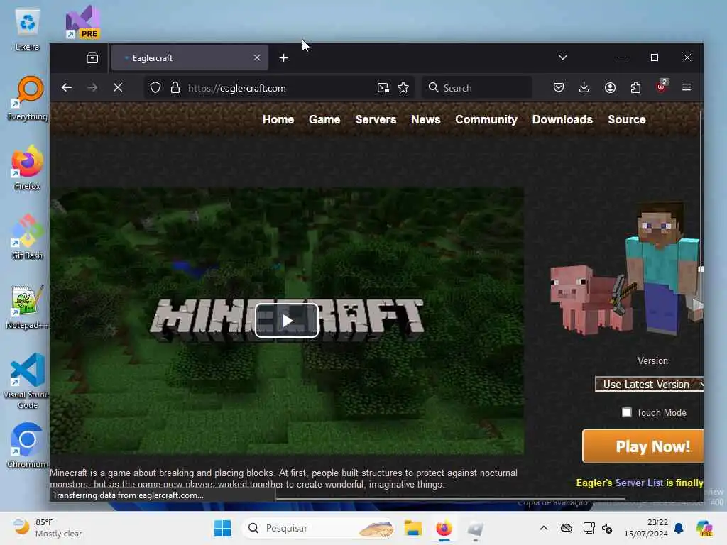Open the Notepad++ desktop shortcut
This screenshot has height=545, width=727.
(x=27, y=307)
